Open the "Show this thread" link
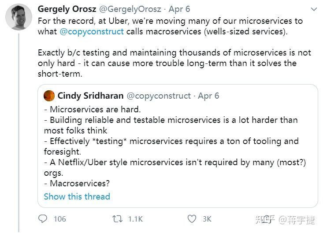The height and width of the screenshot is (233, 323). point(77,196)
